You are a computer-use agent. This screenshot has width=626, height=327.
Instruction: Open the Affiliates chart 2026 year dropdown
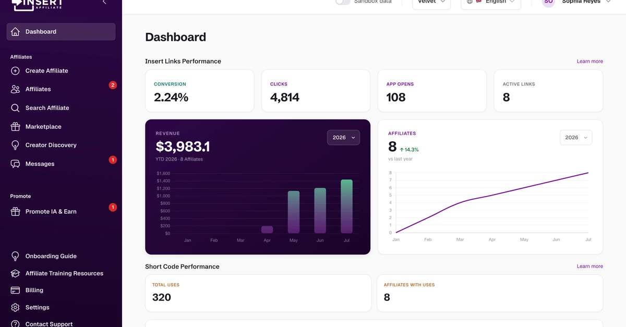[576, 137]
